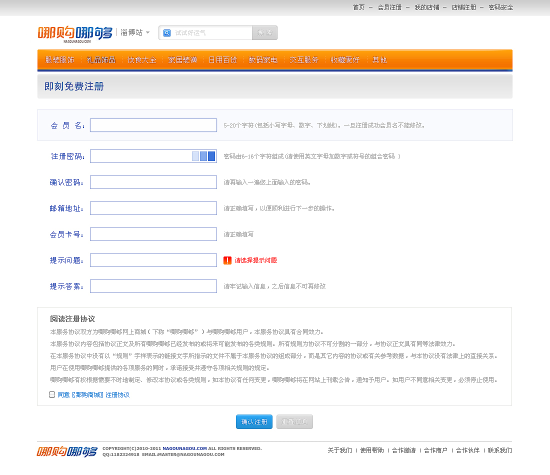Click the hint text 请正确填写

coord(238,234)
